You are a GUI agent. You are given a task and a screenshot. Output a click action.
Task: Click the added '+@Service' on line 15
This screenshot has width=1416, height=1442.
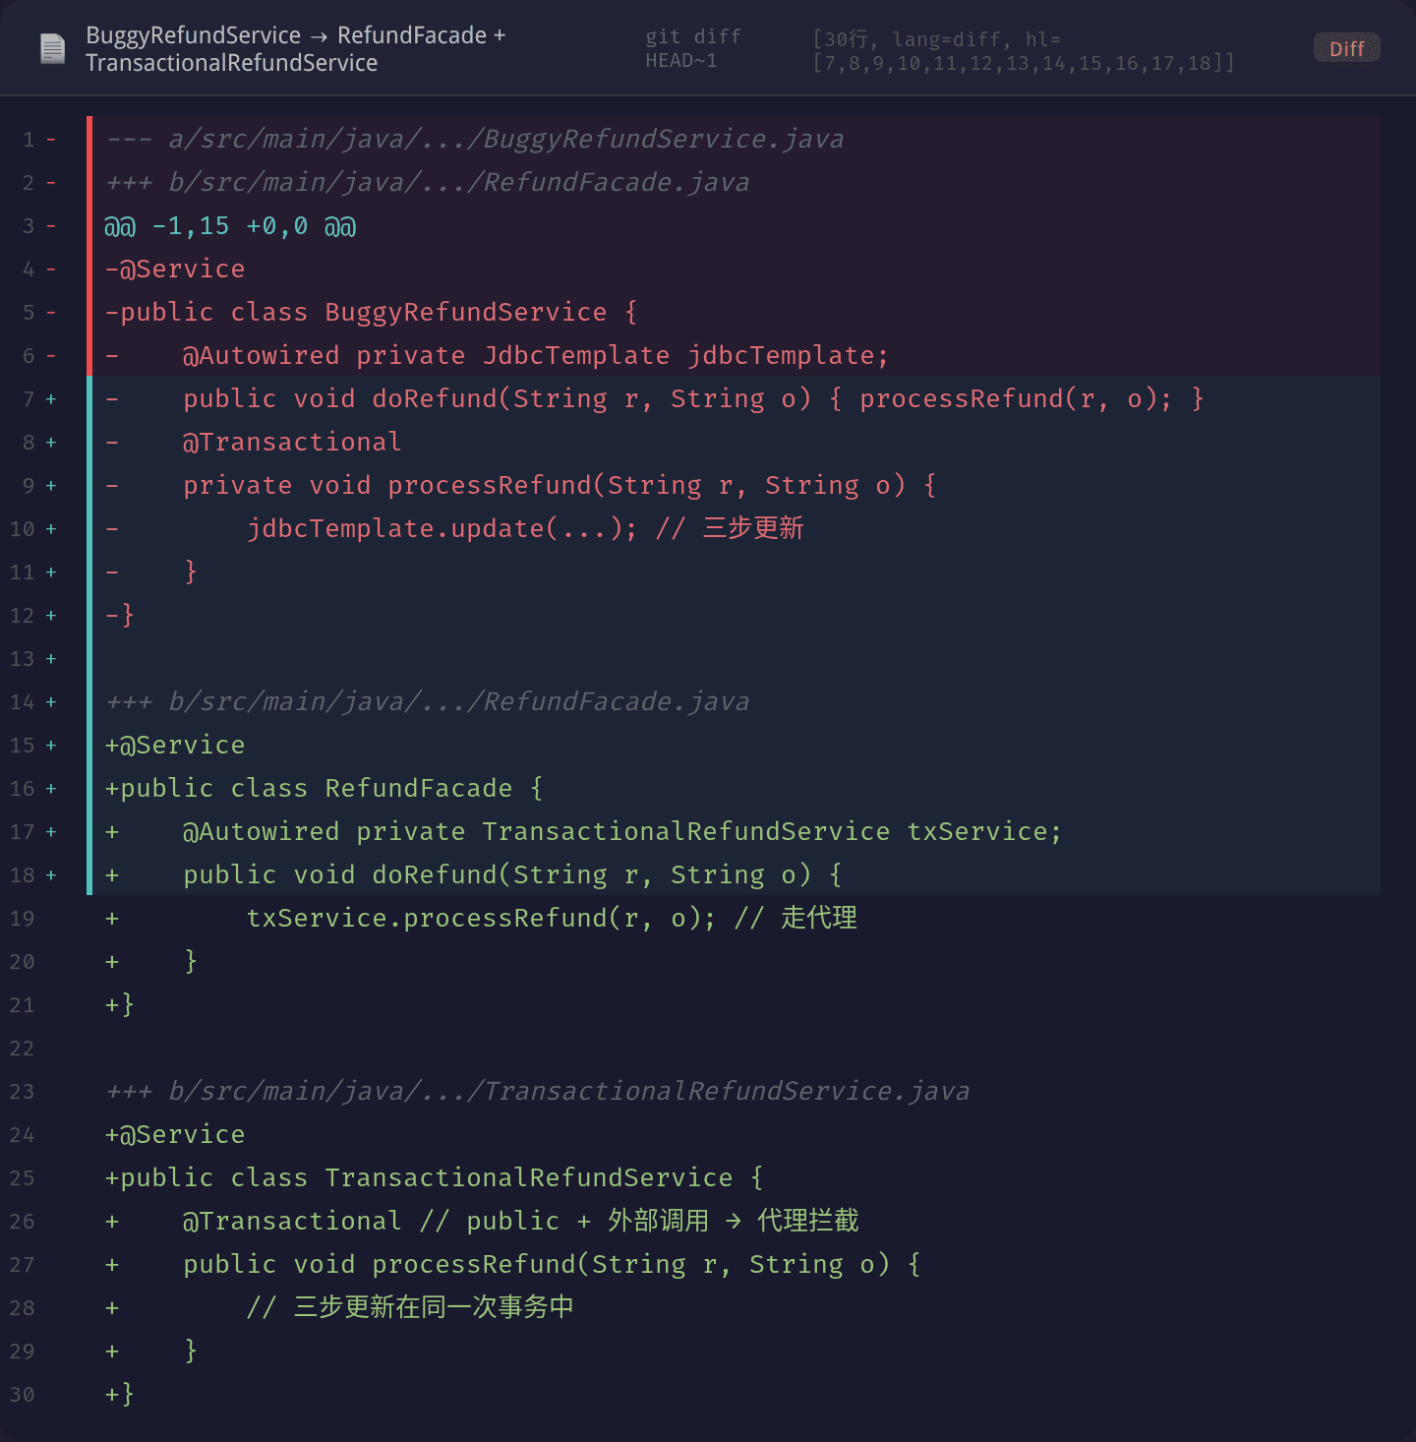click(175, 746)
